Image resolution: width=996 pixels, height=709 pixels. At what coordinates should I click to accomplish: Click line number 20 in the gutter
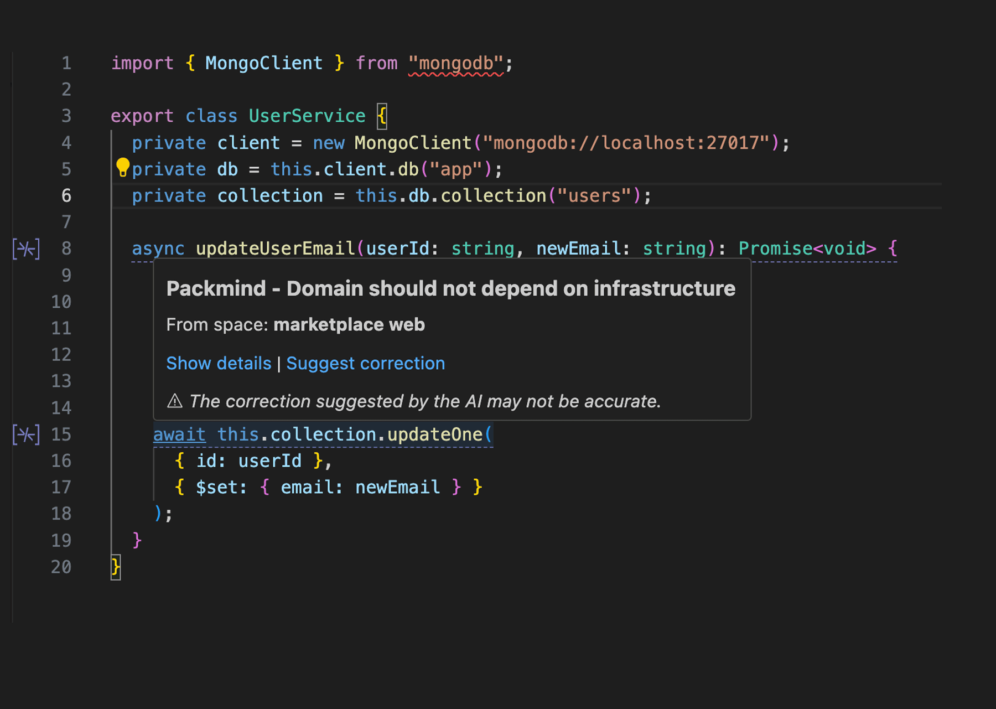(61, 567)
